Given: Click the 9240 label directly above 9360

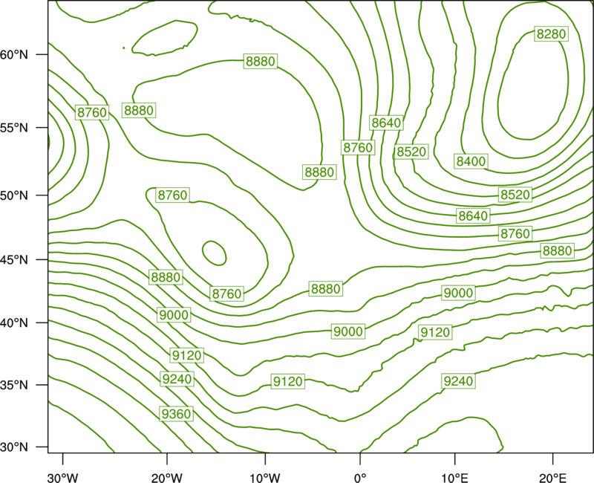Looking at the screenshot, I should [x=177, y=379].
